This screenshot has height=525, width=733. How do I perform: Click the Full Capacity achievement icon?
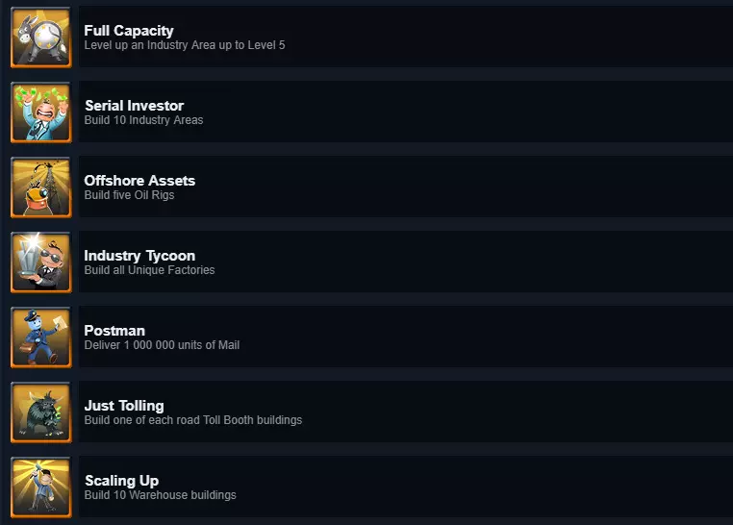pos(40,37)
